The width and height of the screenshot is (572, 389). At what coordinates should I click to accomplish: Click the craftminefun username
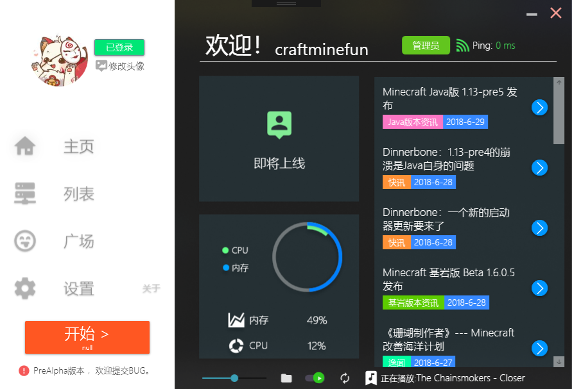tap(322, 49)
